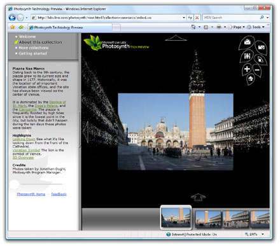
Task: Click the browser Home toolbar icon
Action: pyautogui.click(x=193, y=27)
